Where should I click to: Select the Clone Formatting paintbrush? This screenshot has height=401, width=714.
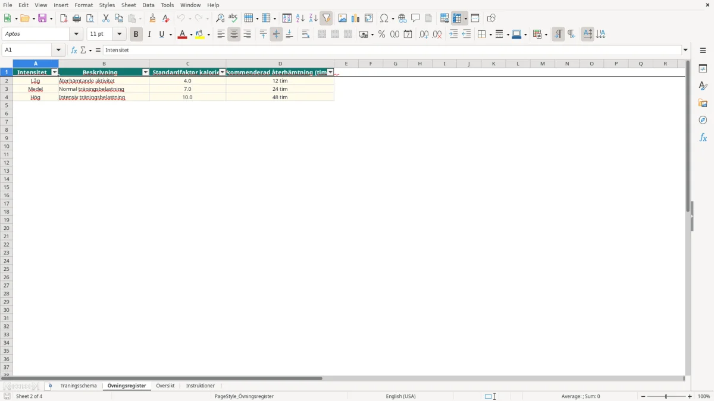pos(153,18)
